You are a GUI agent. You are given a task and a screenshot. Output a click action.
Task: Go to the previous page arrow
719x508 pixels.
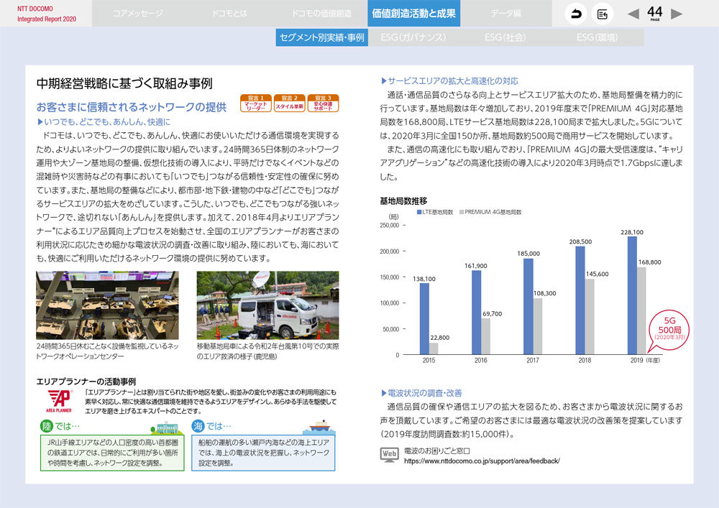tap(633, 14)
